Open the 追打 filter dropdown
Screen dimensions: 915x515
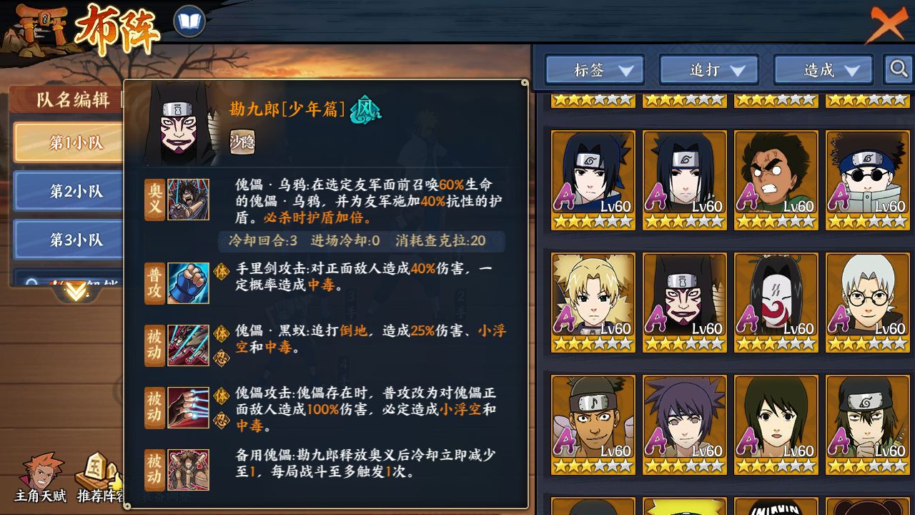click(x=709, y=69)
